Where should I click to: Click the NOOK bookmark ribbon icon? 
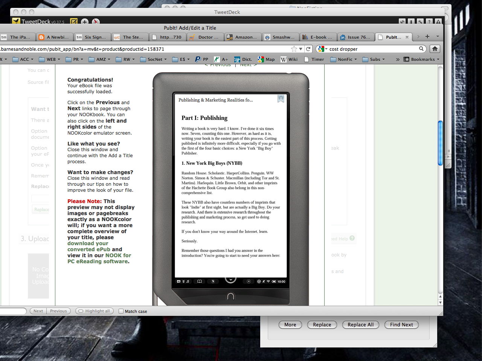281,99
